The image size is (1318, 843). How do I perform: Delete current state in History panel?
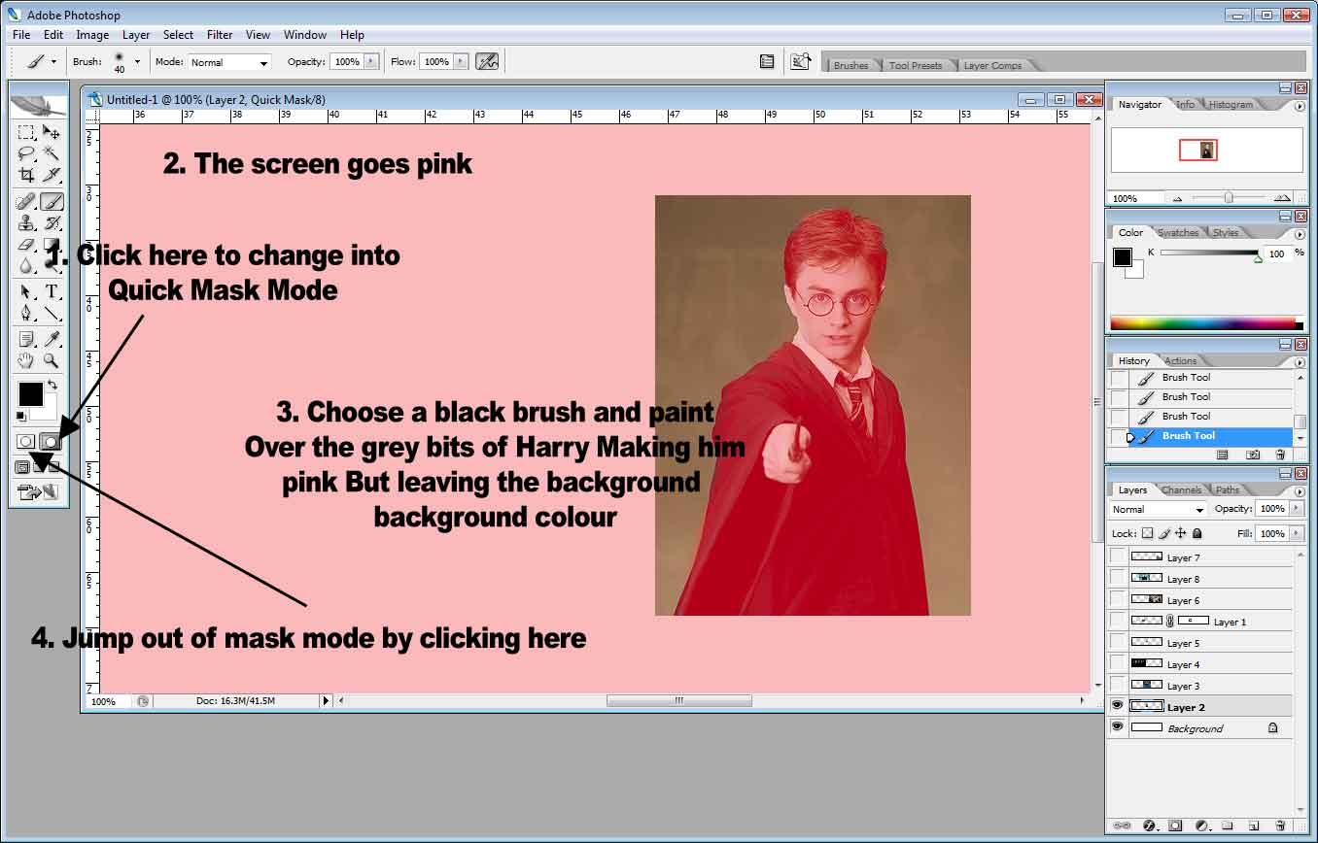pyautogui.click(x=1280, y=454)
